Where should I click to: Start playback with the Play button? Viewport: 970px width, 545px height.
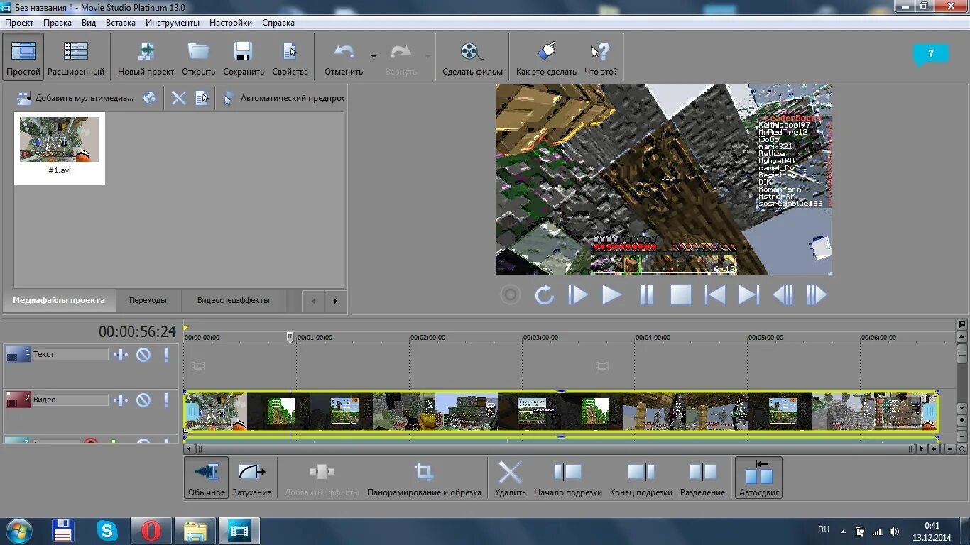point(612,294)
